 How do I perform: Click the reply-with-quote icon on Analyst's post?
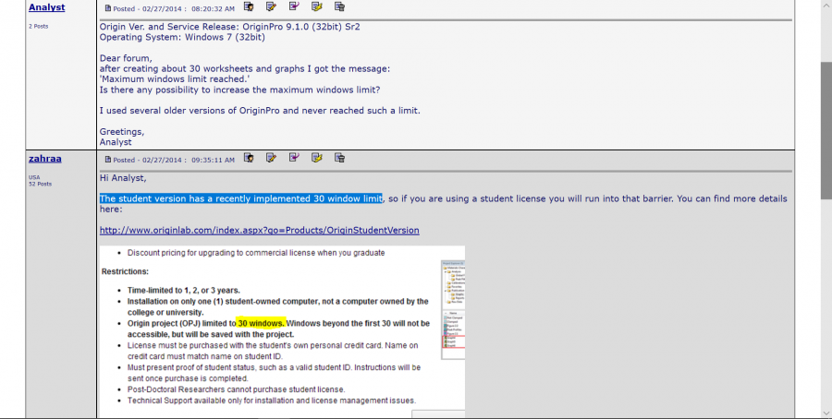click(294, 6)
